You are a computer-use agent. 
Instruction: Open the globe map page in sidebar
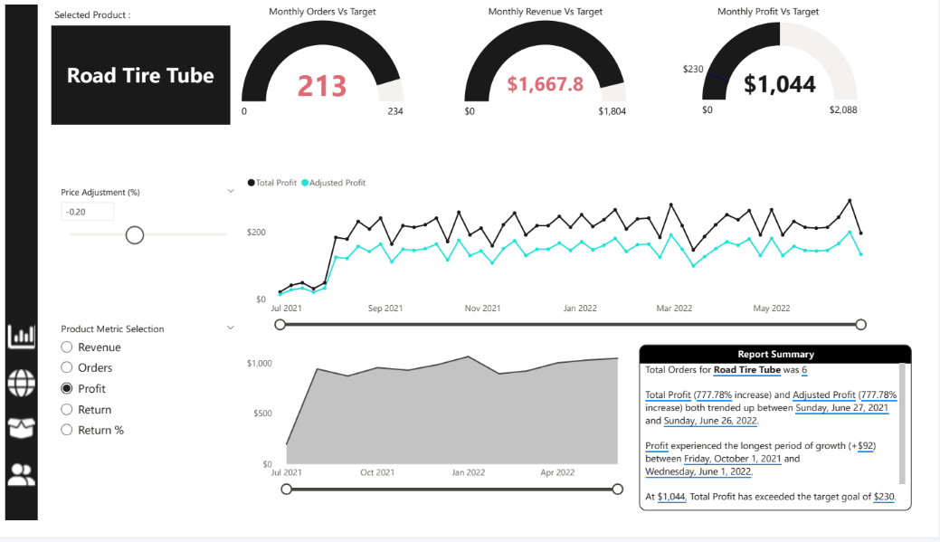point(21,383)
